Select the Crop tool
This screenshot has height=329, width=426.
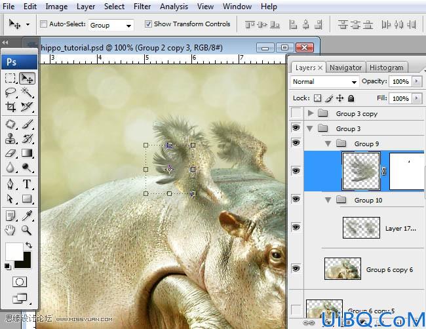pos(10,106)
